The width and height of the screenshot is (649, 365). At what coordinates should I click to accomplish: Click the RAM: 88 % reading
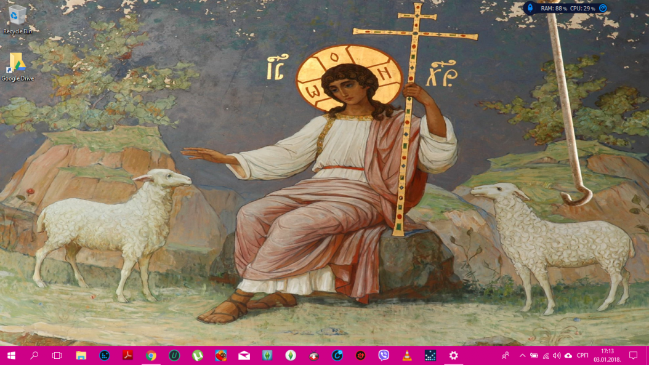pos(554,8)
